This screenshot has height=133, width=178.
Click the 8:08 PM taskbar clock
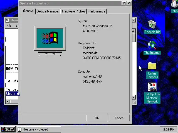(169, 129)
